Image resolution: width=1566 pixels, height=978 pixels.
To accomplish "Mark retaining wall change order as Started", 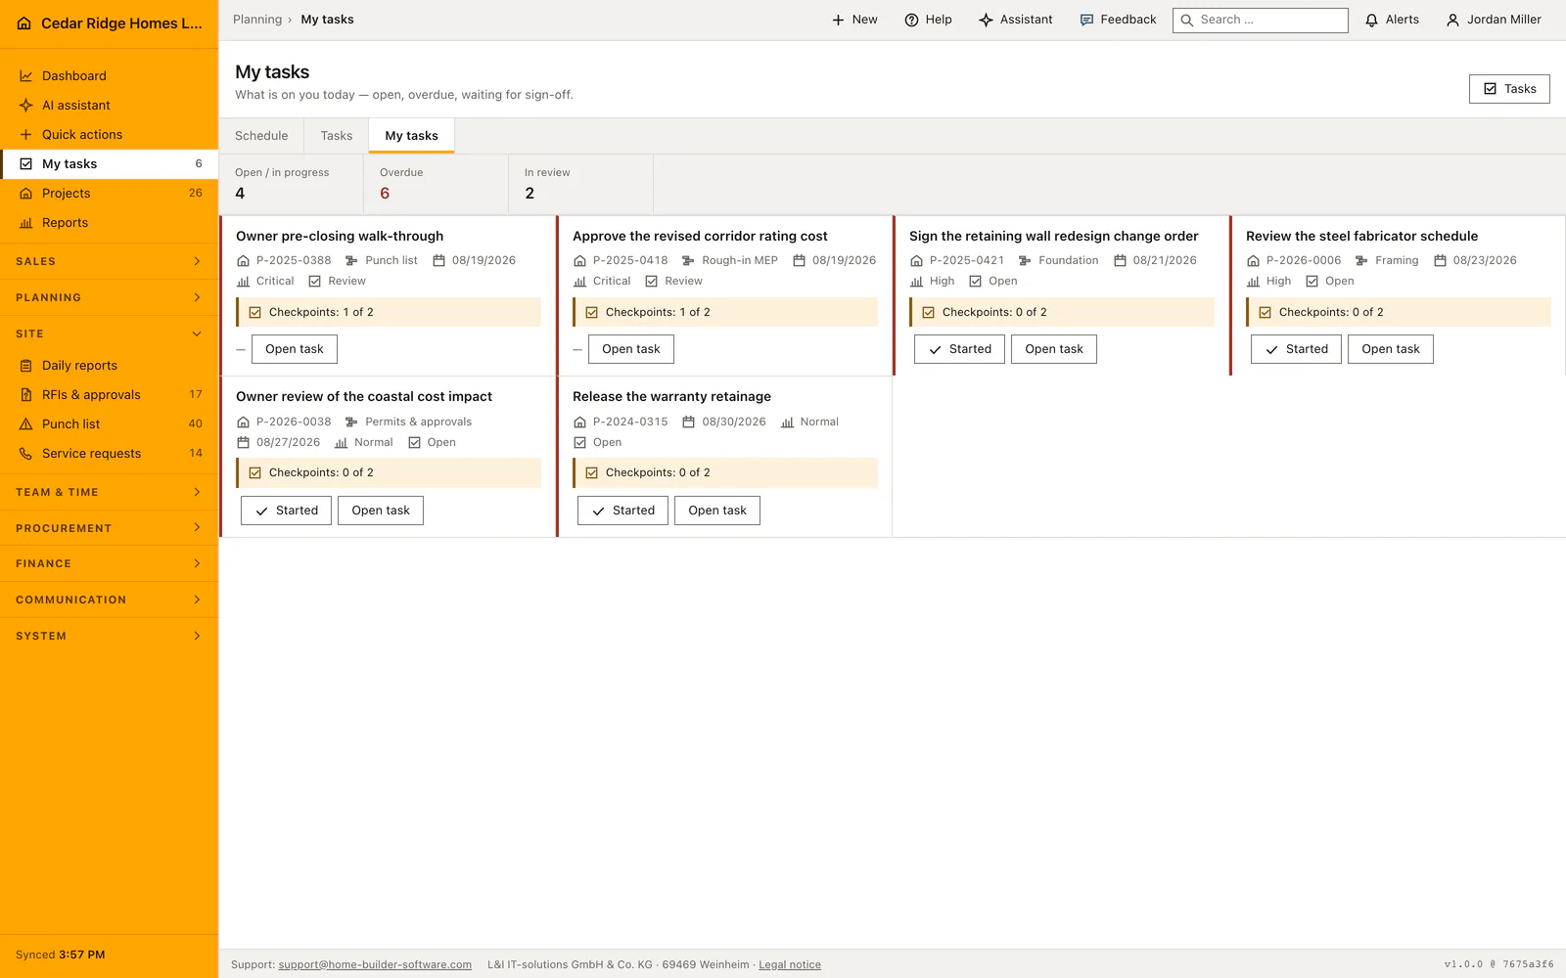I will click(959, 349).
